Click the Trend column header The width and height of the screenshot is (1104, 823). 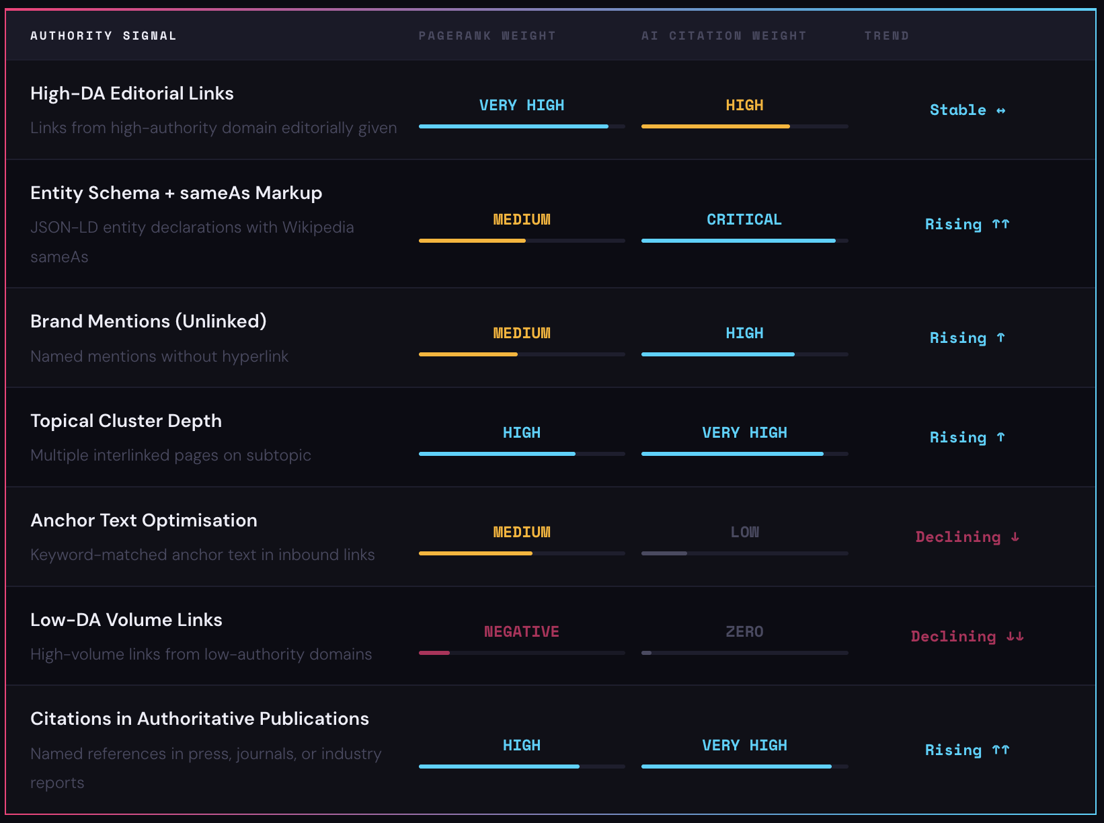[x=886, y=36]
